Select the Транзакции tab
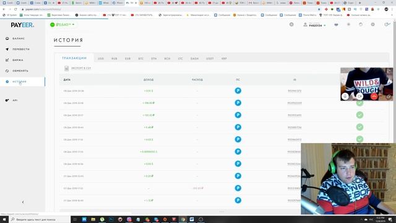 tap(74, 58)
